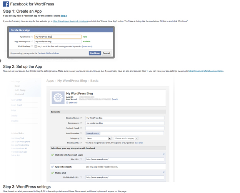This screenshot has height=193, width=240.
Task: Open the Facebook Platform Policies link
Action: 48,53
